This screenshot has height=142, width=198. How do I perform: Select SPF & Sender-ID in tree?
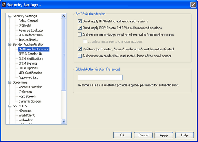click(30, 54)
